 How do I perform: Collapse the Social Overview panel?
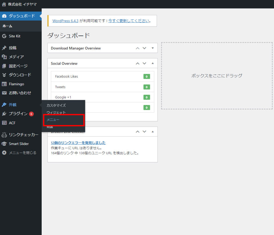[153, 64]
